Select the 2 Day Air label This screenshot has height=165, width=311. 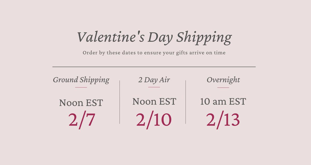(154, 80)
